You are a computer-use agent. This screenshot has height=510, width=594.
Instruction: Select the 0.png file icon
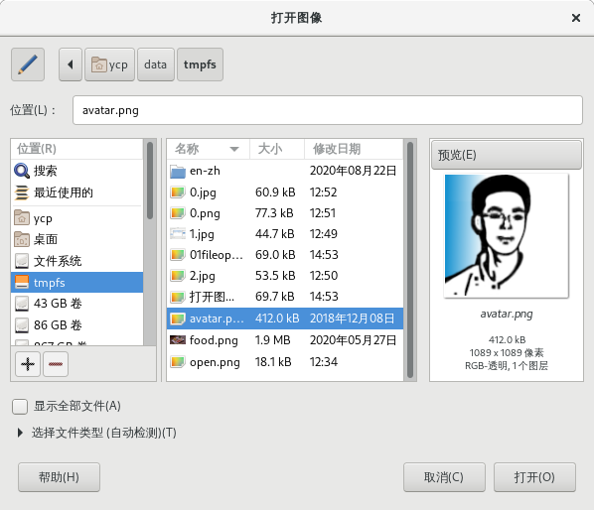click(177, 213)
